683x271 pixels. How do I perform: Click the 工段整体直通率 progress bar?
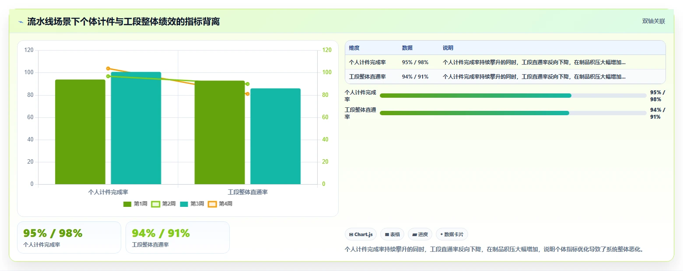point(513,113)
